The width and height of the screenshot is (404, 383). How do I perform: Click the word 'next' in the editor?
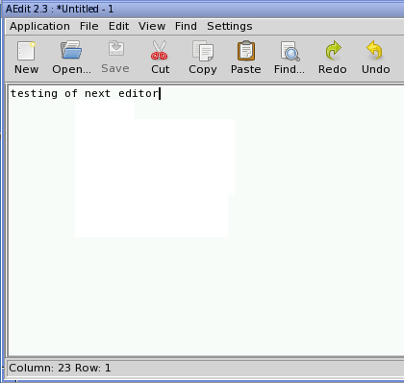coord(97,93)
